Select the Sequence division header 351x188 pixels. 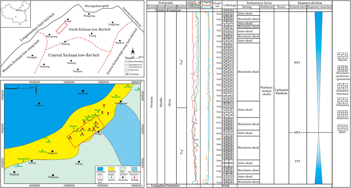click(310, 3)
